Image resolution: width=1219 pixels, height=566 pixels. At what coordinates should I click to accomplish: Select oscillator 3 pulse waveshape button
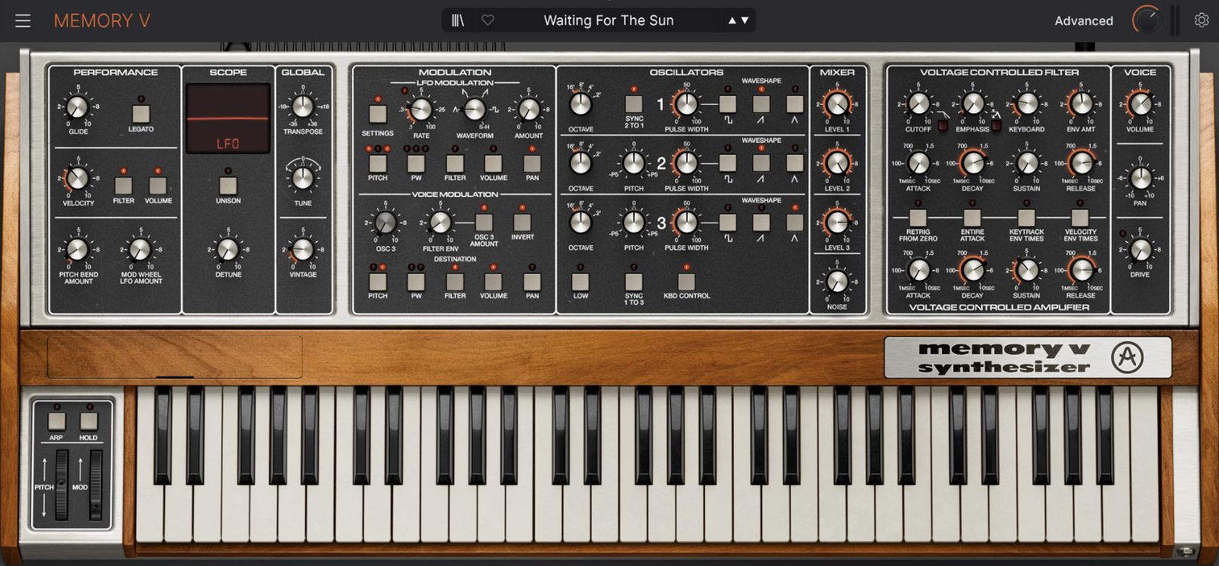tap(728, 222)
